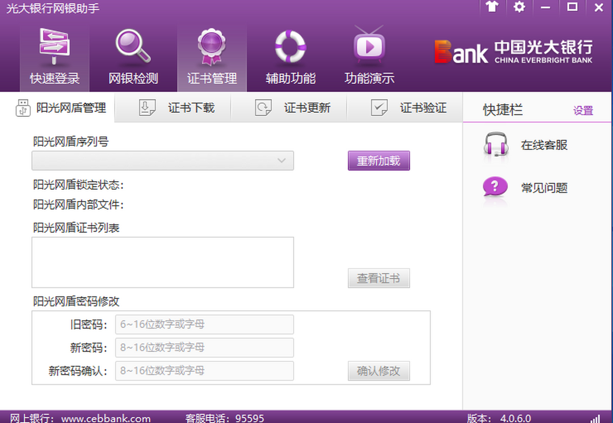Switch to the 证书下载 tab

[173, 108]
